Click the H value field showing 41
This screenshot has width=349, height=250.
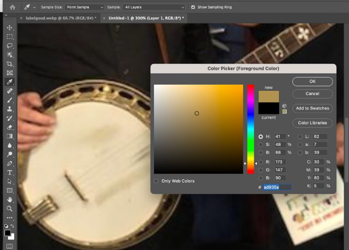click(x=280, y=137)
